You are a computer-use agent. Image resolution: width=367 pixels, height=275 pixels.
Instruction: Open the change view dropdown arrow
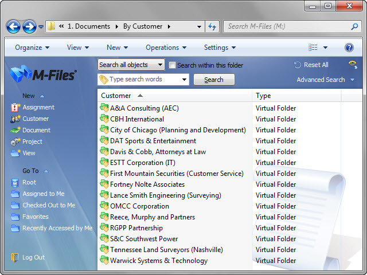pyautogui.click(x=326, y=48)
